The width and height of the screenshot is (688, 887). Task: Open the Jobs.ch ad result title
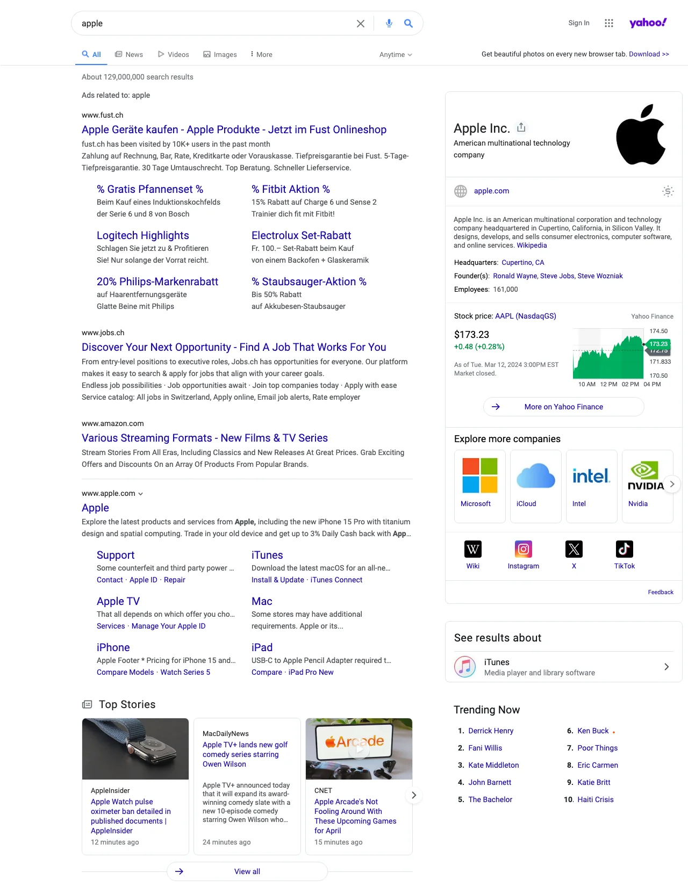tap(234, 347)
